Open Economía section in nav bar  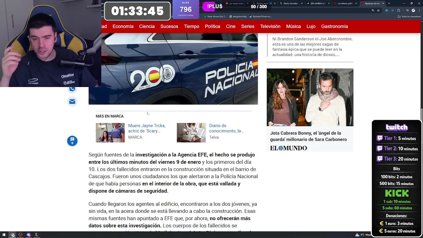[x=123, y=26]
